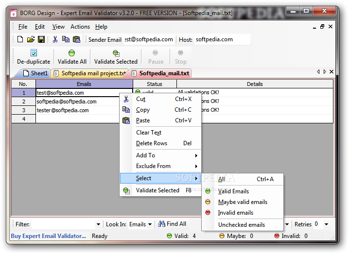Viewport: 349px width, 254px height.
Task: Select row number 2 header
Action: click(x=24, y=102)
